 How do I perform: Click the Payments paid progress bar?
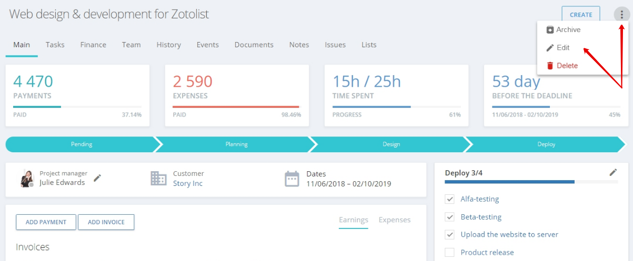tap(77, 107)
